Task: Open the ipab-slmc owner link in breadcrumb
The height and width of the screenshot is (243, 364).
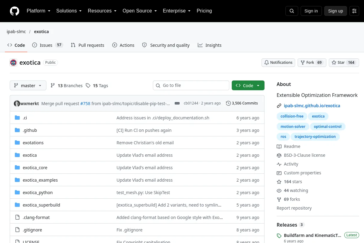Action: coord(16,32)
